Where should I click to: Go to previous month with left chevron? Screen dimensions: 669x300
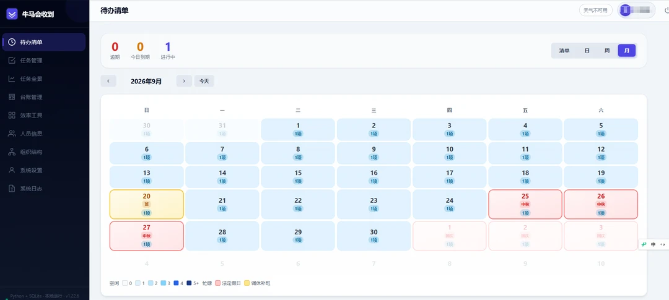click(108, 81)
